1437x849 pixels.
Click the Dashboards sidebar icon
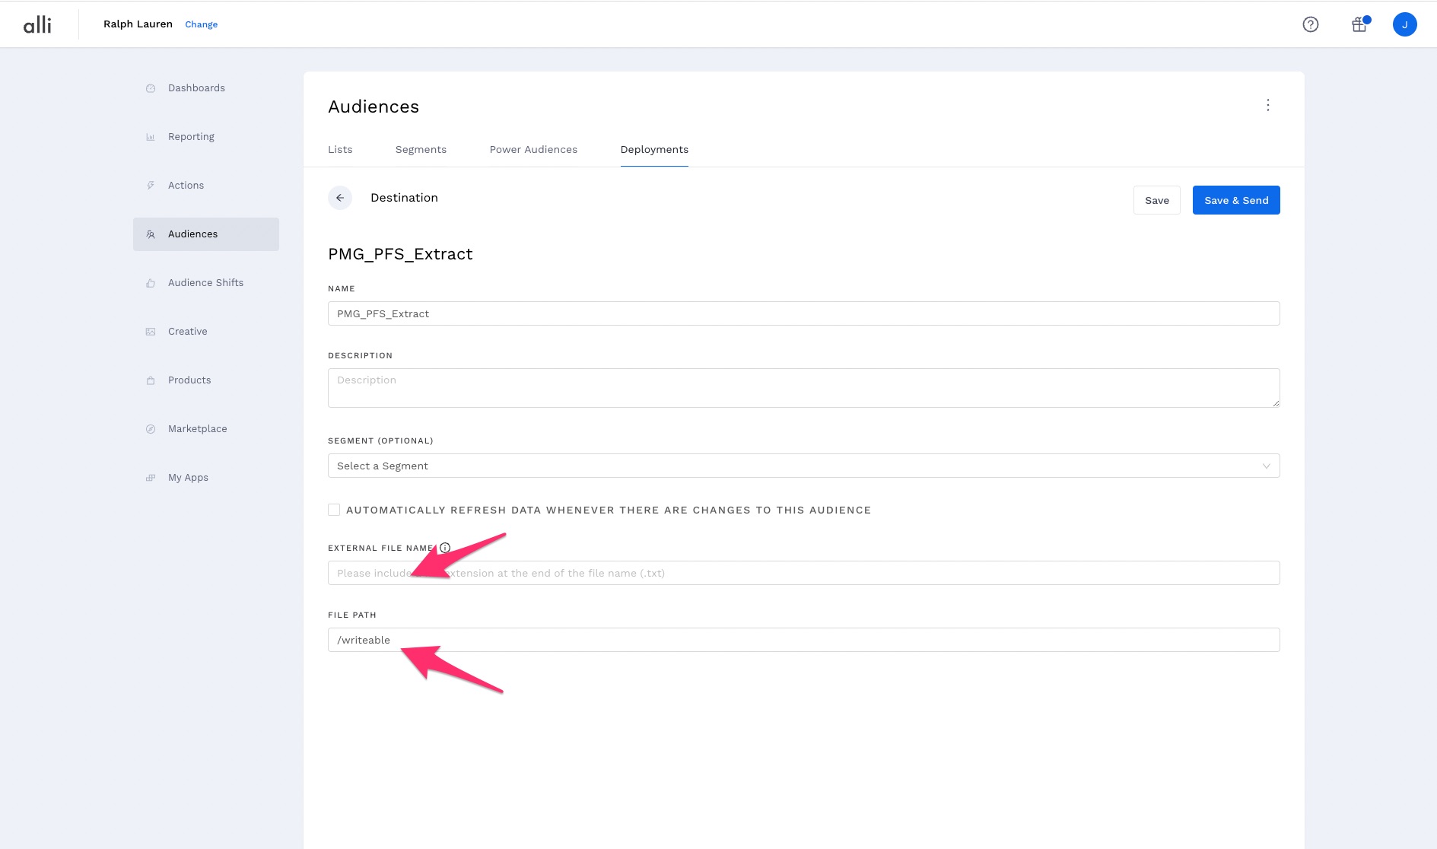click(151, 88)
